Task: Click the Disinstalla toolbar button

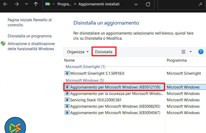Action: click(x=104, y=52)
